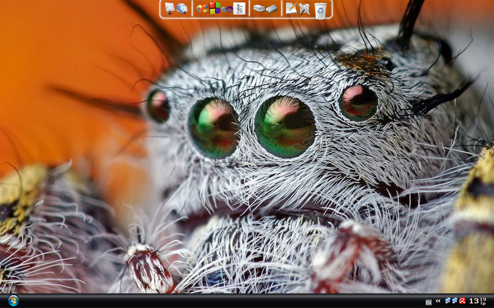Click the taskbar clock showing 13:19
This screenshot has height=308, width=494.
click(x=477, y=301)
